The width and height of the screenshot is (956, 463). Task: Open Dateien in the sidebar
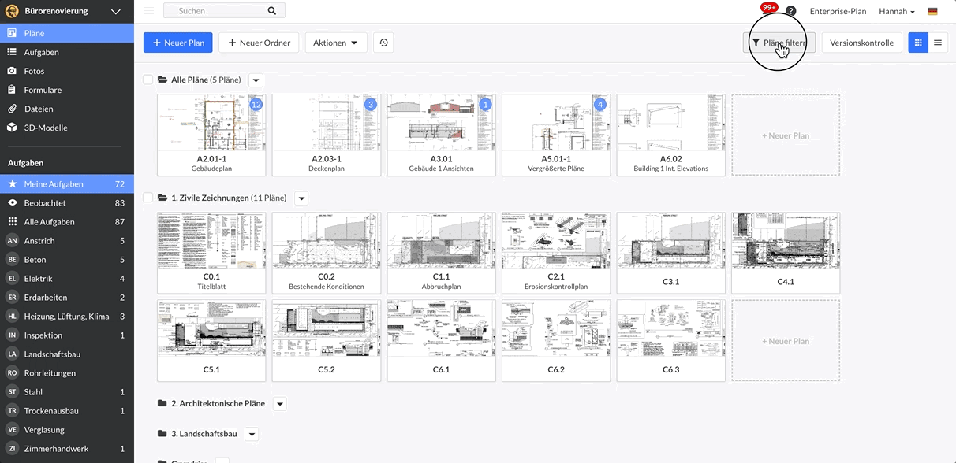pyautogui.click(x=67, y=109)
